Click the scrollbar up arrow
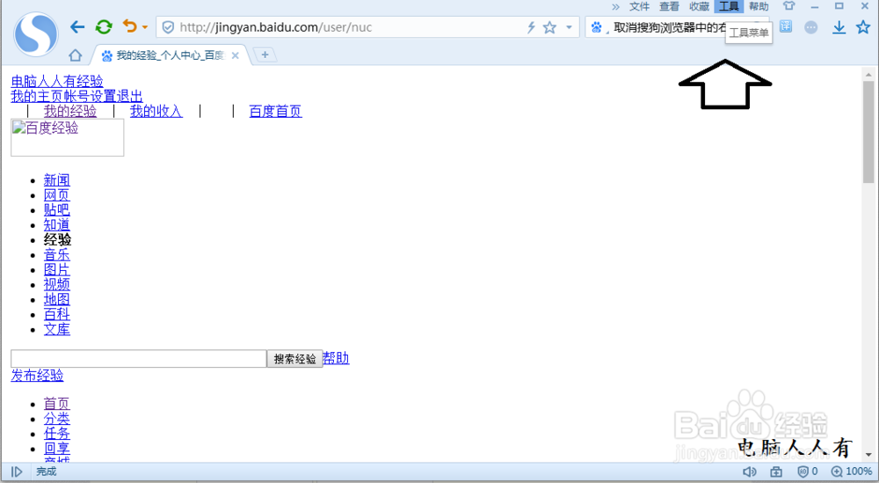Image resolution: width=879 pixels, height=483 pixels. click(868, 74)
